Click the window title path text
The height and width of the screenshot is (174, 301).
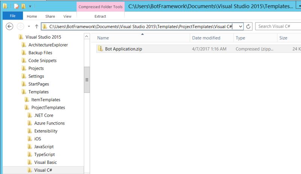point(211,6)
